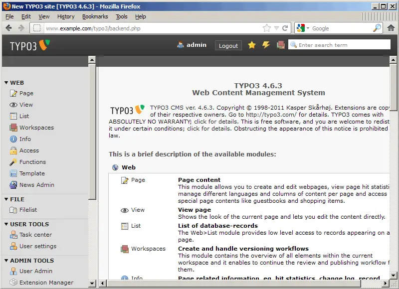Click the horizontal scrollbar right arrow
This screenshot has width=399, height=289.
(386, 283)
